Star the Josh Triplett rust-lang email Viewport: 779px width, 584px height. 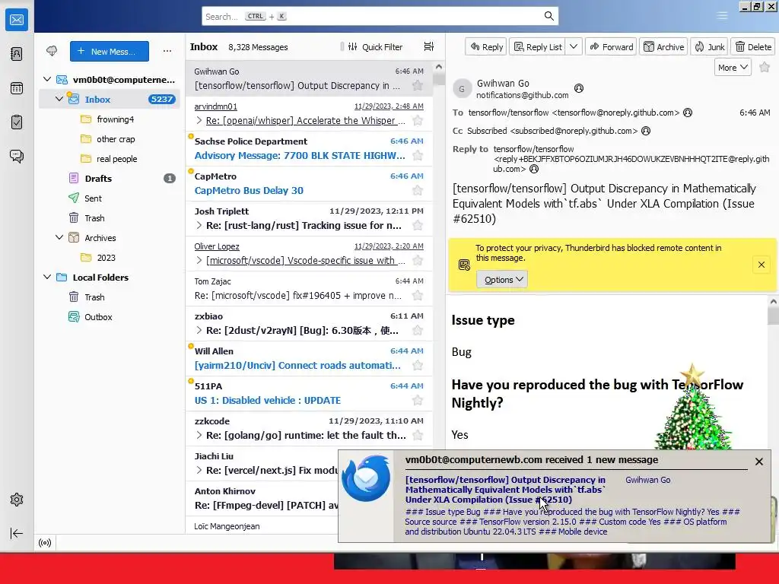click(x=418, y=225)
